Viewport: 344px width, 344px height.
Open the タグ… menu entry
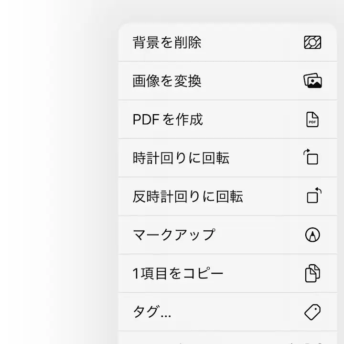pyautogui.click(x=151, y=312)
